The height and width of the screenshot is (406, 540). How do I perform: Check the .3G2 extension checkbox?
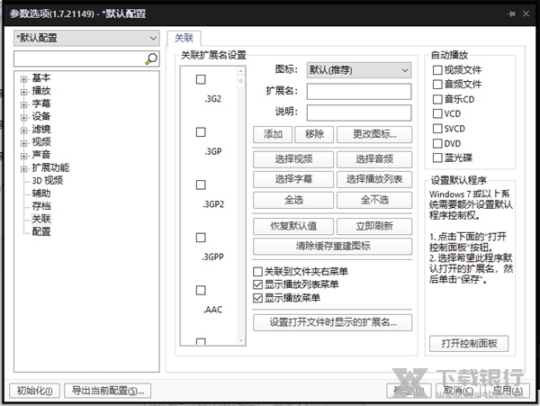(x=201, y=80)
